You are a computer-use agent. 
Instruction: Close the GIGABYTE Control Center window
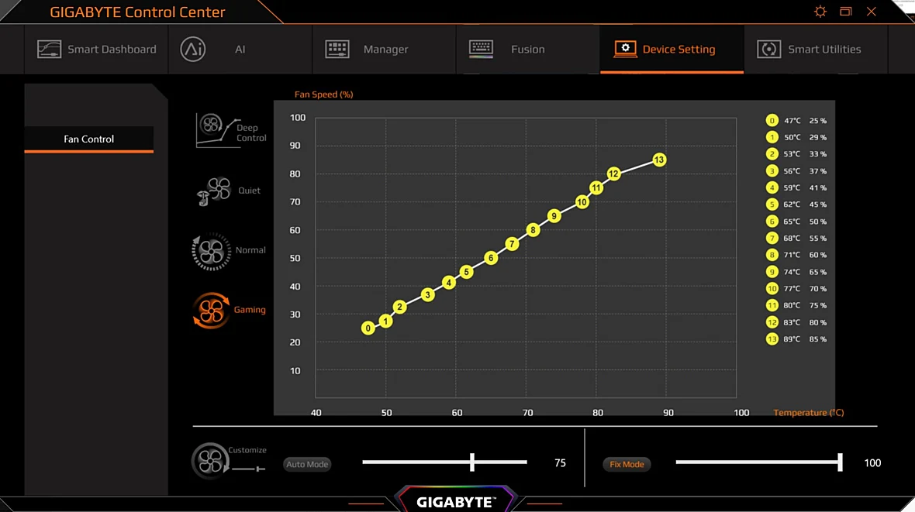872,11
